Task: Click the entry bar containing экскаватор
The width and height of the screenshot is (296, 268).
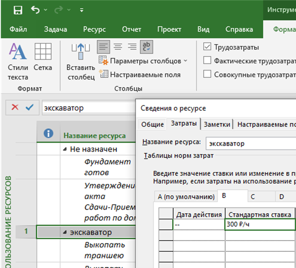Action: point(89,108)
